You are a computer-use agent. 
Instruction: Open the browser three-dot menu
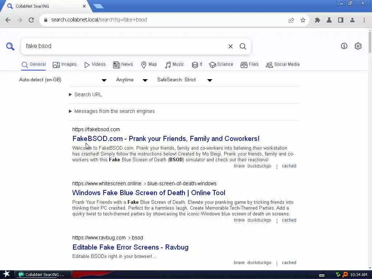364,20
